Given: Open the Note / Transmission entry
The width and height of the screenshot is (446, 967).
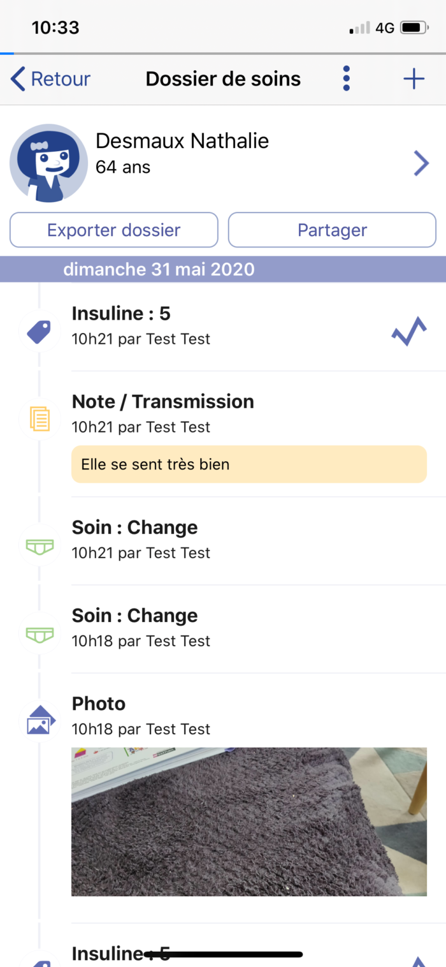Looking at the screenshot, I should pos(249,434).
